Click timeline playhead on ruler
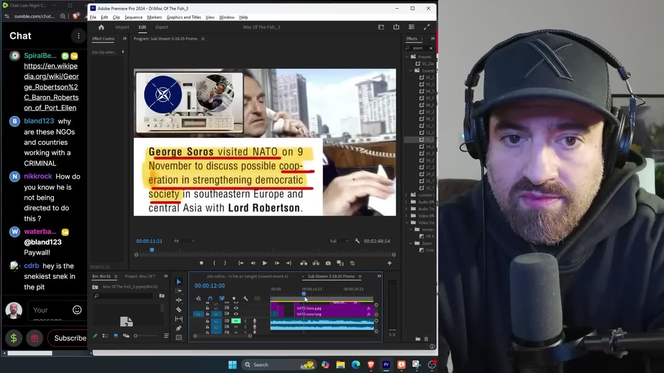This screenshot has height=373, width=664. click(x=303, y=294)
